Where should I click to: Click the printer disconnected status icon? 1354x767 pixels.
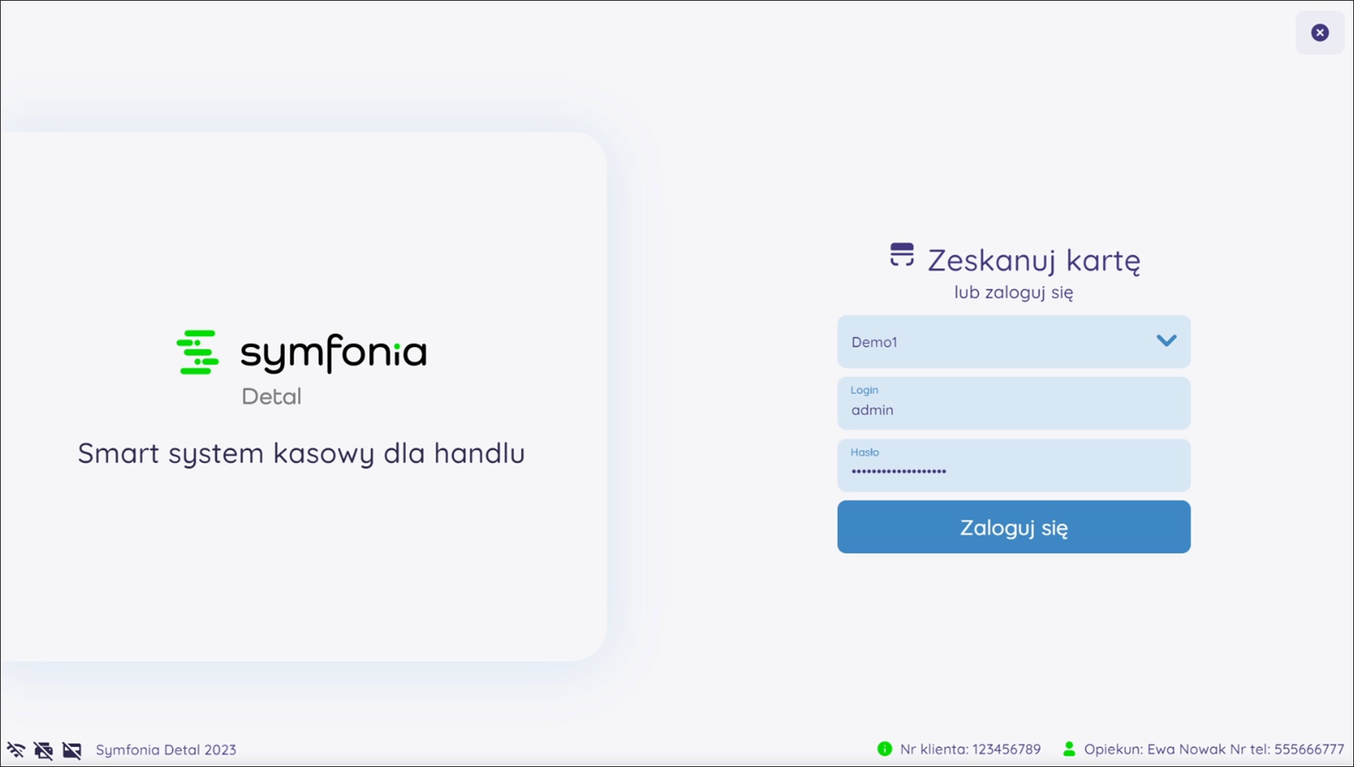pyautogui.click(x=44, y=750)
